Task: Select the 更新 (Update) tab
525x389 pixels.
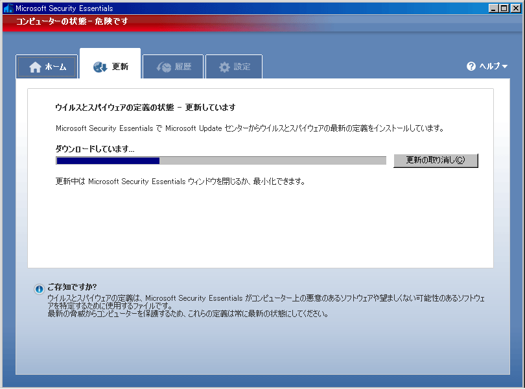Action: [x=110, y=65]
